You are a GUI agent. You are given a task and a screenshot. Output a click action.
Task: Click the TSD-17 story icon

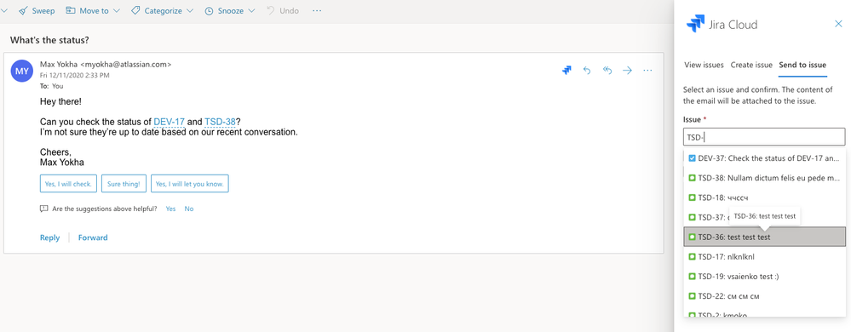(692, 256)
